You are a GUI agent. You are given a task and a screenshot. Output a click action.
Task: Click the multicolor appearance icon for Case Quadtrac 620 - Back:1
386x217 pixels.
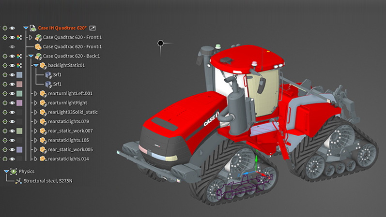[19, 56]
